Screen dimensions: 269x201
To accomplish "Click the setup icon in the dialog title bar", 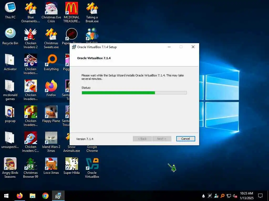I will pyautogui.click(x=74, y=47).
